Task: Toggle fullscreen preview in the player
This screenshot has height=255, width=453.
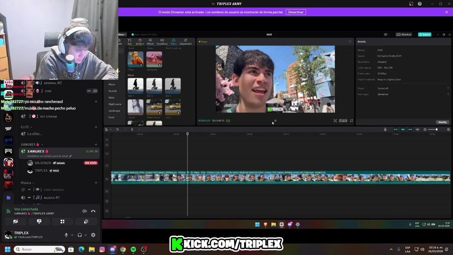Action: 351,121
